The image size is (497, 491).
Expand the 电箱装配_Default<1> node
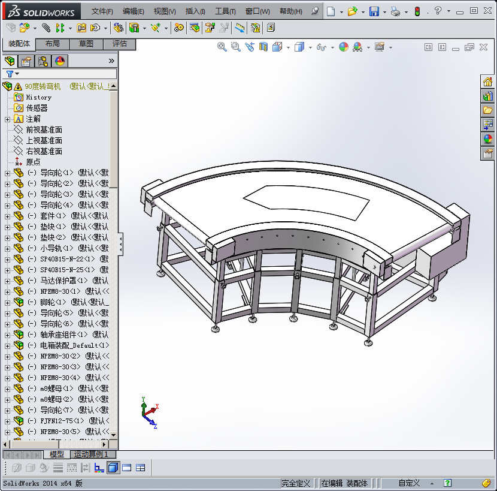7,347
